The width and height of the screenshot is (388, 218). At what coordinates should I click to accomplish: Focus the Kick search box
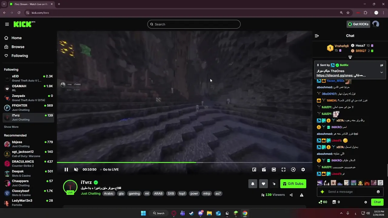[x=194, y=24]
